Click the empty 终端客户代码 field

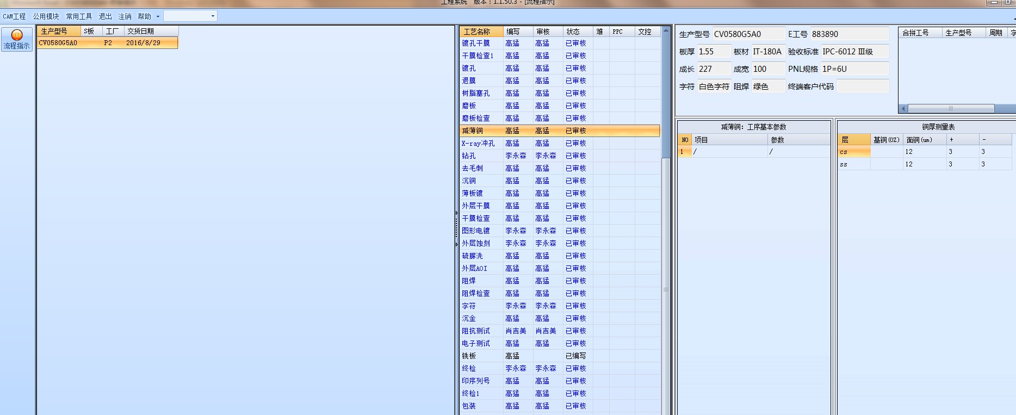point(862,86)
